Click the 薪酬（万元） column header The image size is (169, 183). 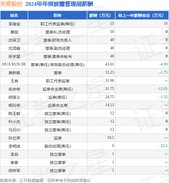[x=101, y=15]
